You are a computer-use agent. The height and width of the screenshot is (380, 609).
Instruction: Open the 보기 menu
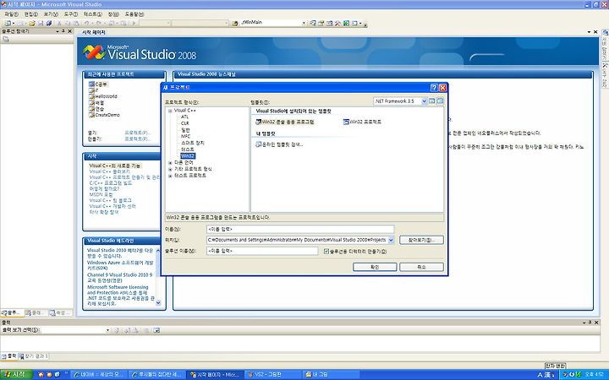pos(51,14)
